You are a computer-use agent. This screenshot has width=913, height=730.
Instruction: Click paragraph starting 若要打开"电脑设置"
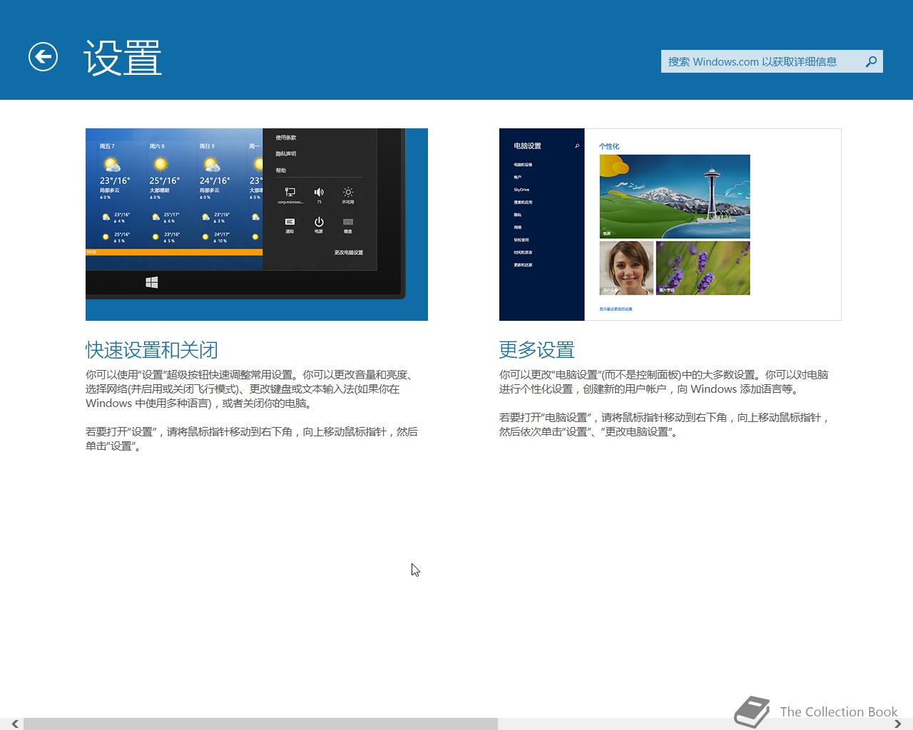[665, 424]
